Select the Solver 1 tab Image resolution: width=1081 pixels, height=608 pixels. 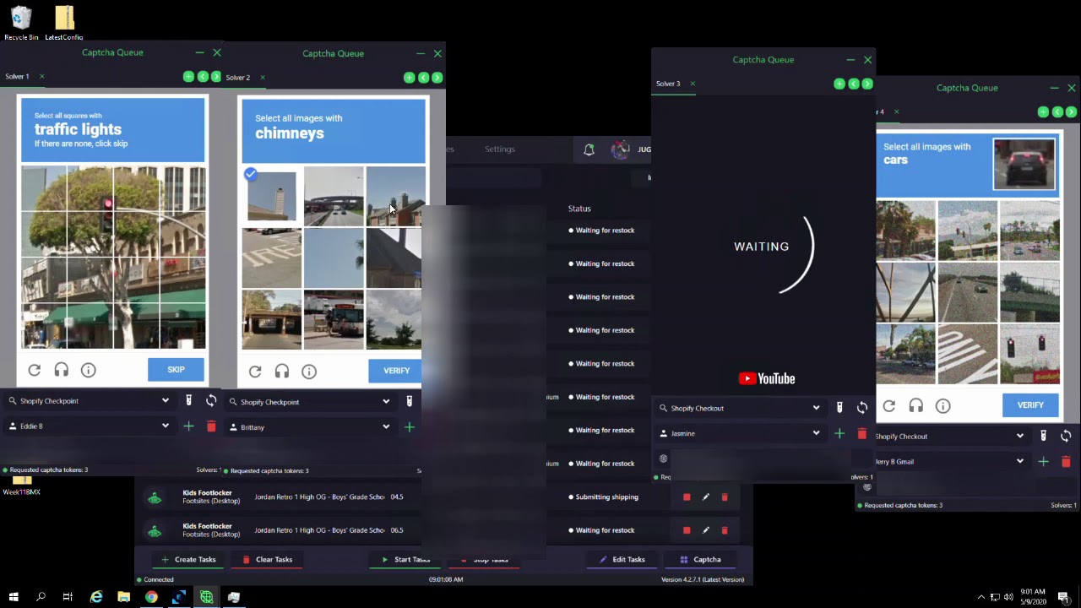17,77
